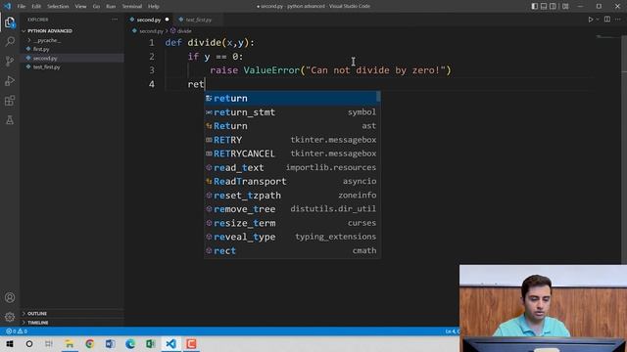This screenshot has width=627, height=352.
Task: Select the ReadTransport suggestion
Action: pos(292,181)
